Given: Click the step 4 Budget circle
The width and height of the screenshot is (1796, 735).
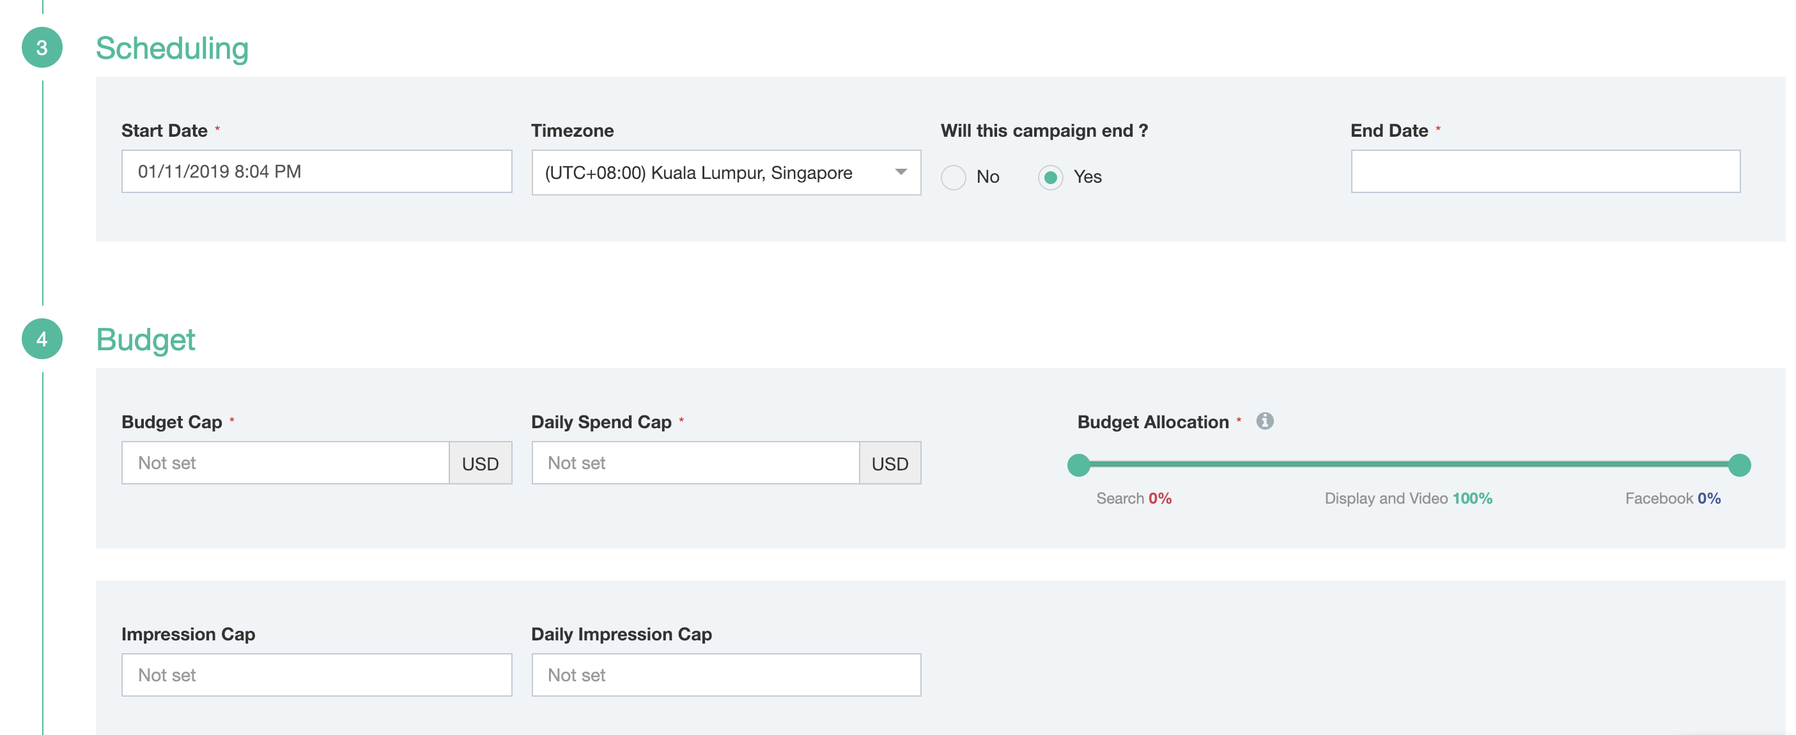Looking at the screenshot, I should click(42, 339).
